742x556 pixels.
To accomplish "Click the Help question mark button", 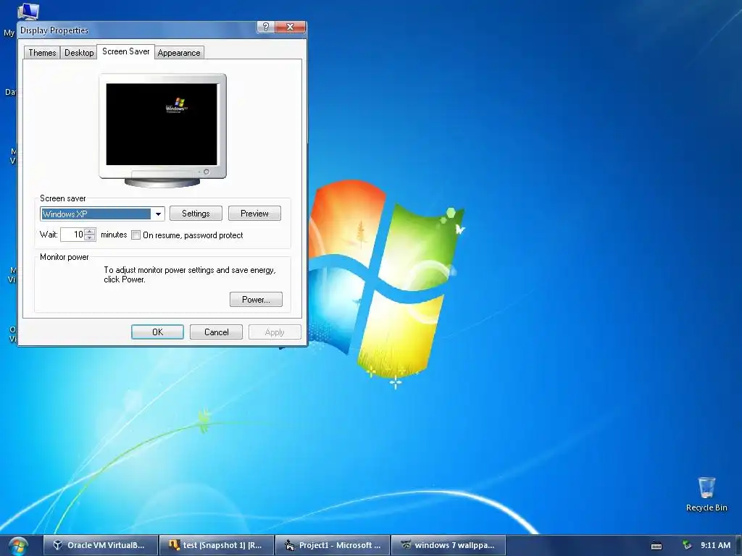I will tap(265, 27).
